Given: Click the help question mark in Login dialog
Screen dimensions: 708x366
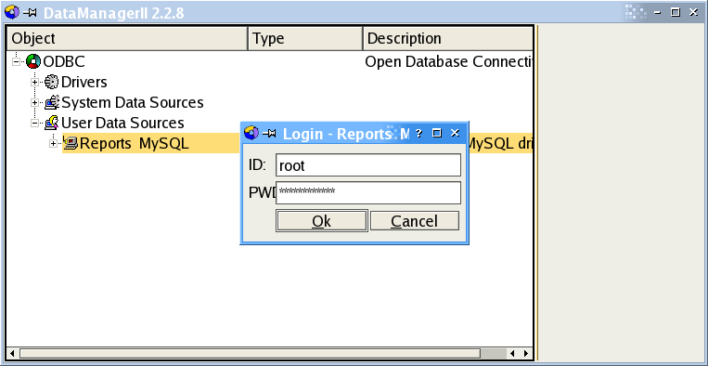Looking at the screenshot, I should (x=418, y=133).
